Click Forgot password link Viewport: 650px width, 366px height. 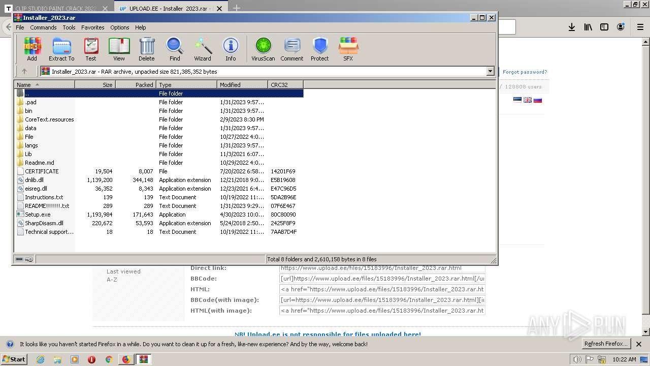(x=525, y=72)
